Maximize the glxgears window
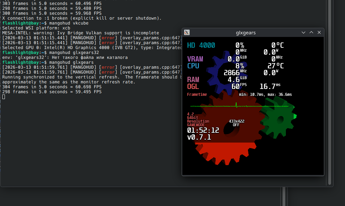The height and width of the screenshot is (206, 345). (311, 33)
